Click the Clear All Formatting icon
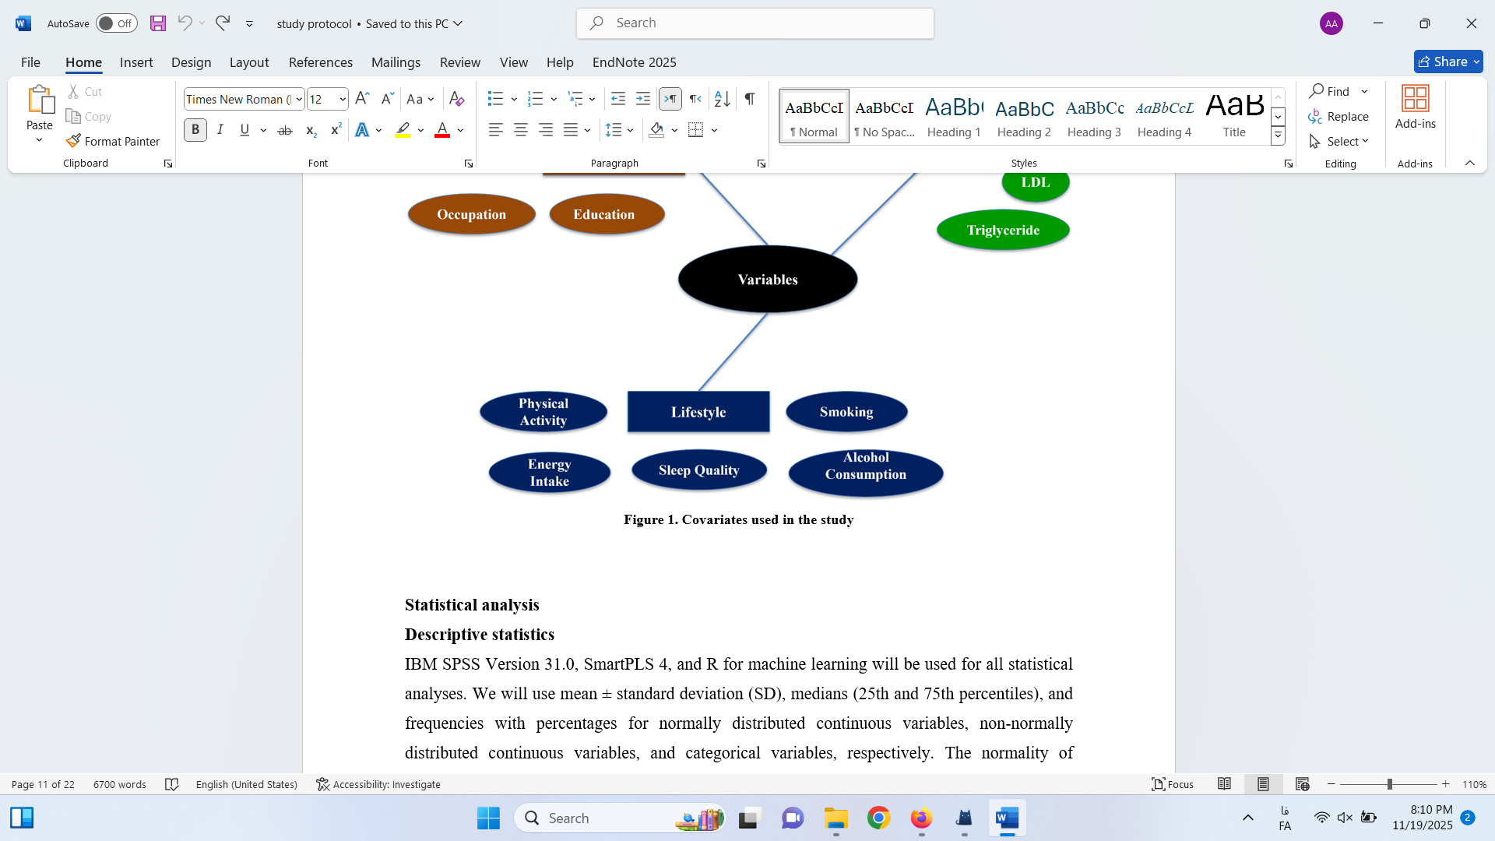1495x841 pixels. click(x=457, y=99)
